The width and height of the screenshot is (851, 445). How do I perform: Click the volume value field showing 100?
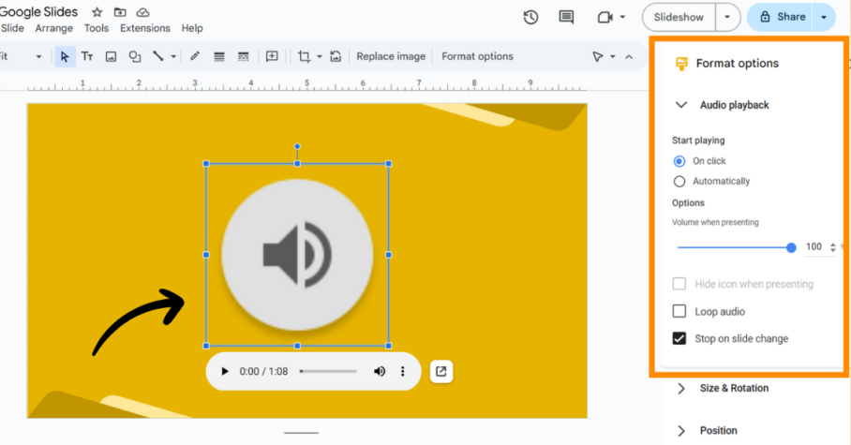(x=814, y=247)
